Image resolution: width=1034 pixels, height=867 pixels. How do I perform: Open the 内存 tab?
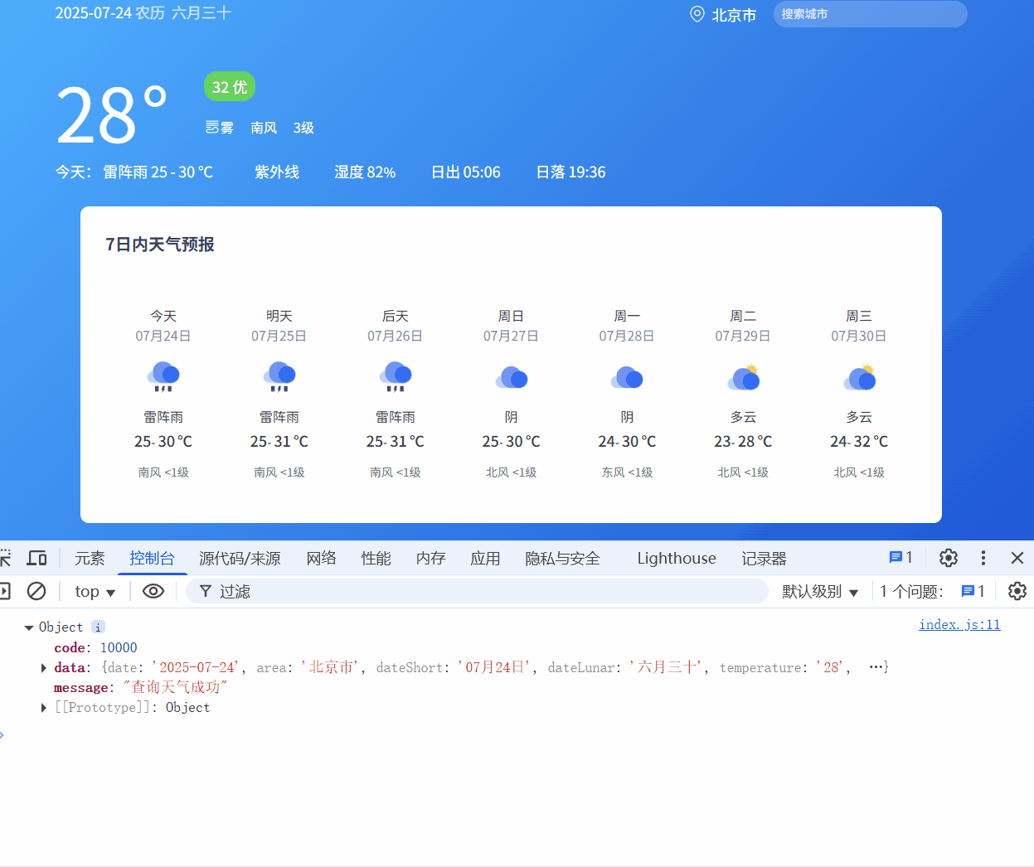pyautogui.click(x=430, y=559)
